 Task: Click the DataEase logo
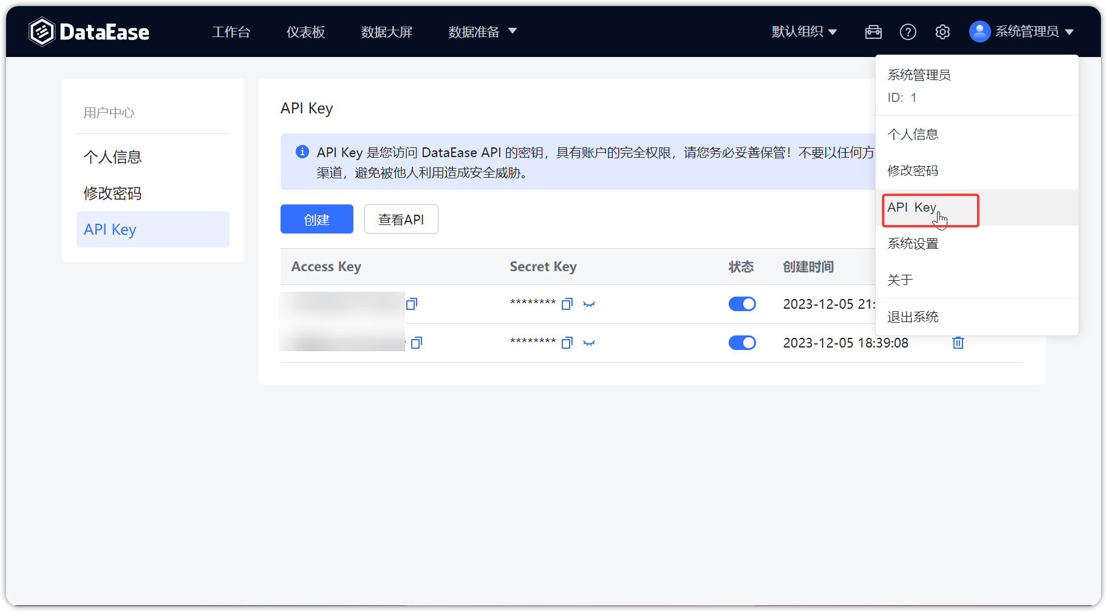pos(89,32)
